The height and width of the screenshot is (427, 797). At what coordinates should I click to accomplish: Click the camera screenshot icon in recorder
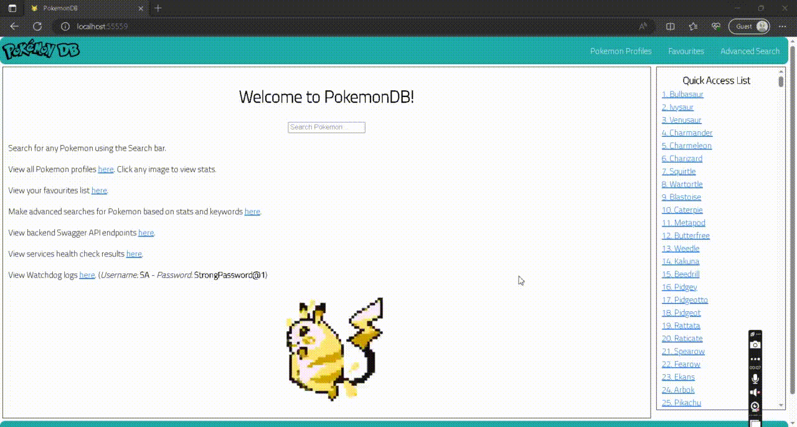click(x=755, y=345)
